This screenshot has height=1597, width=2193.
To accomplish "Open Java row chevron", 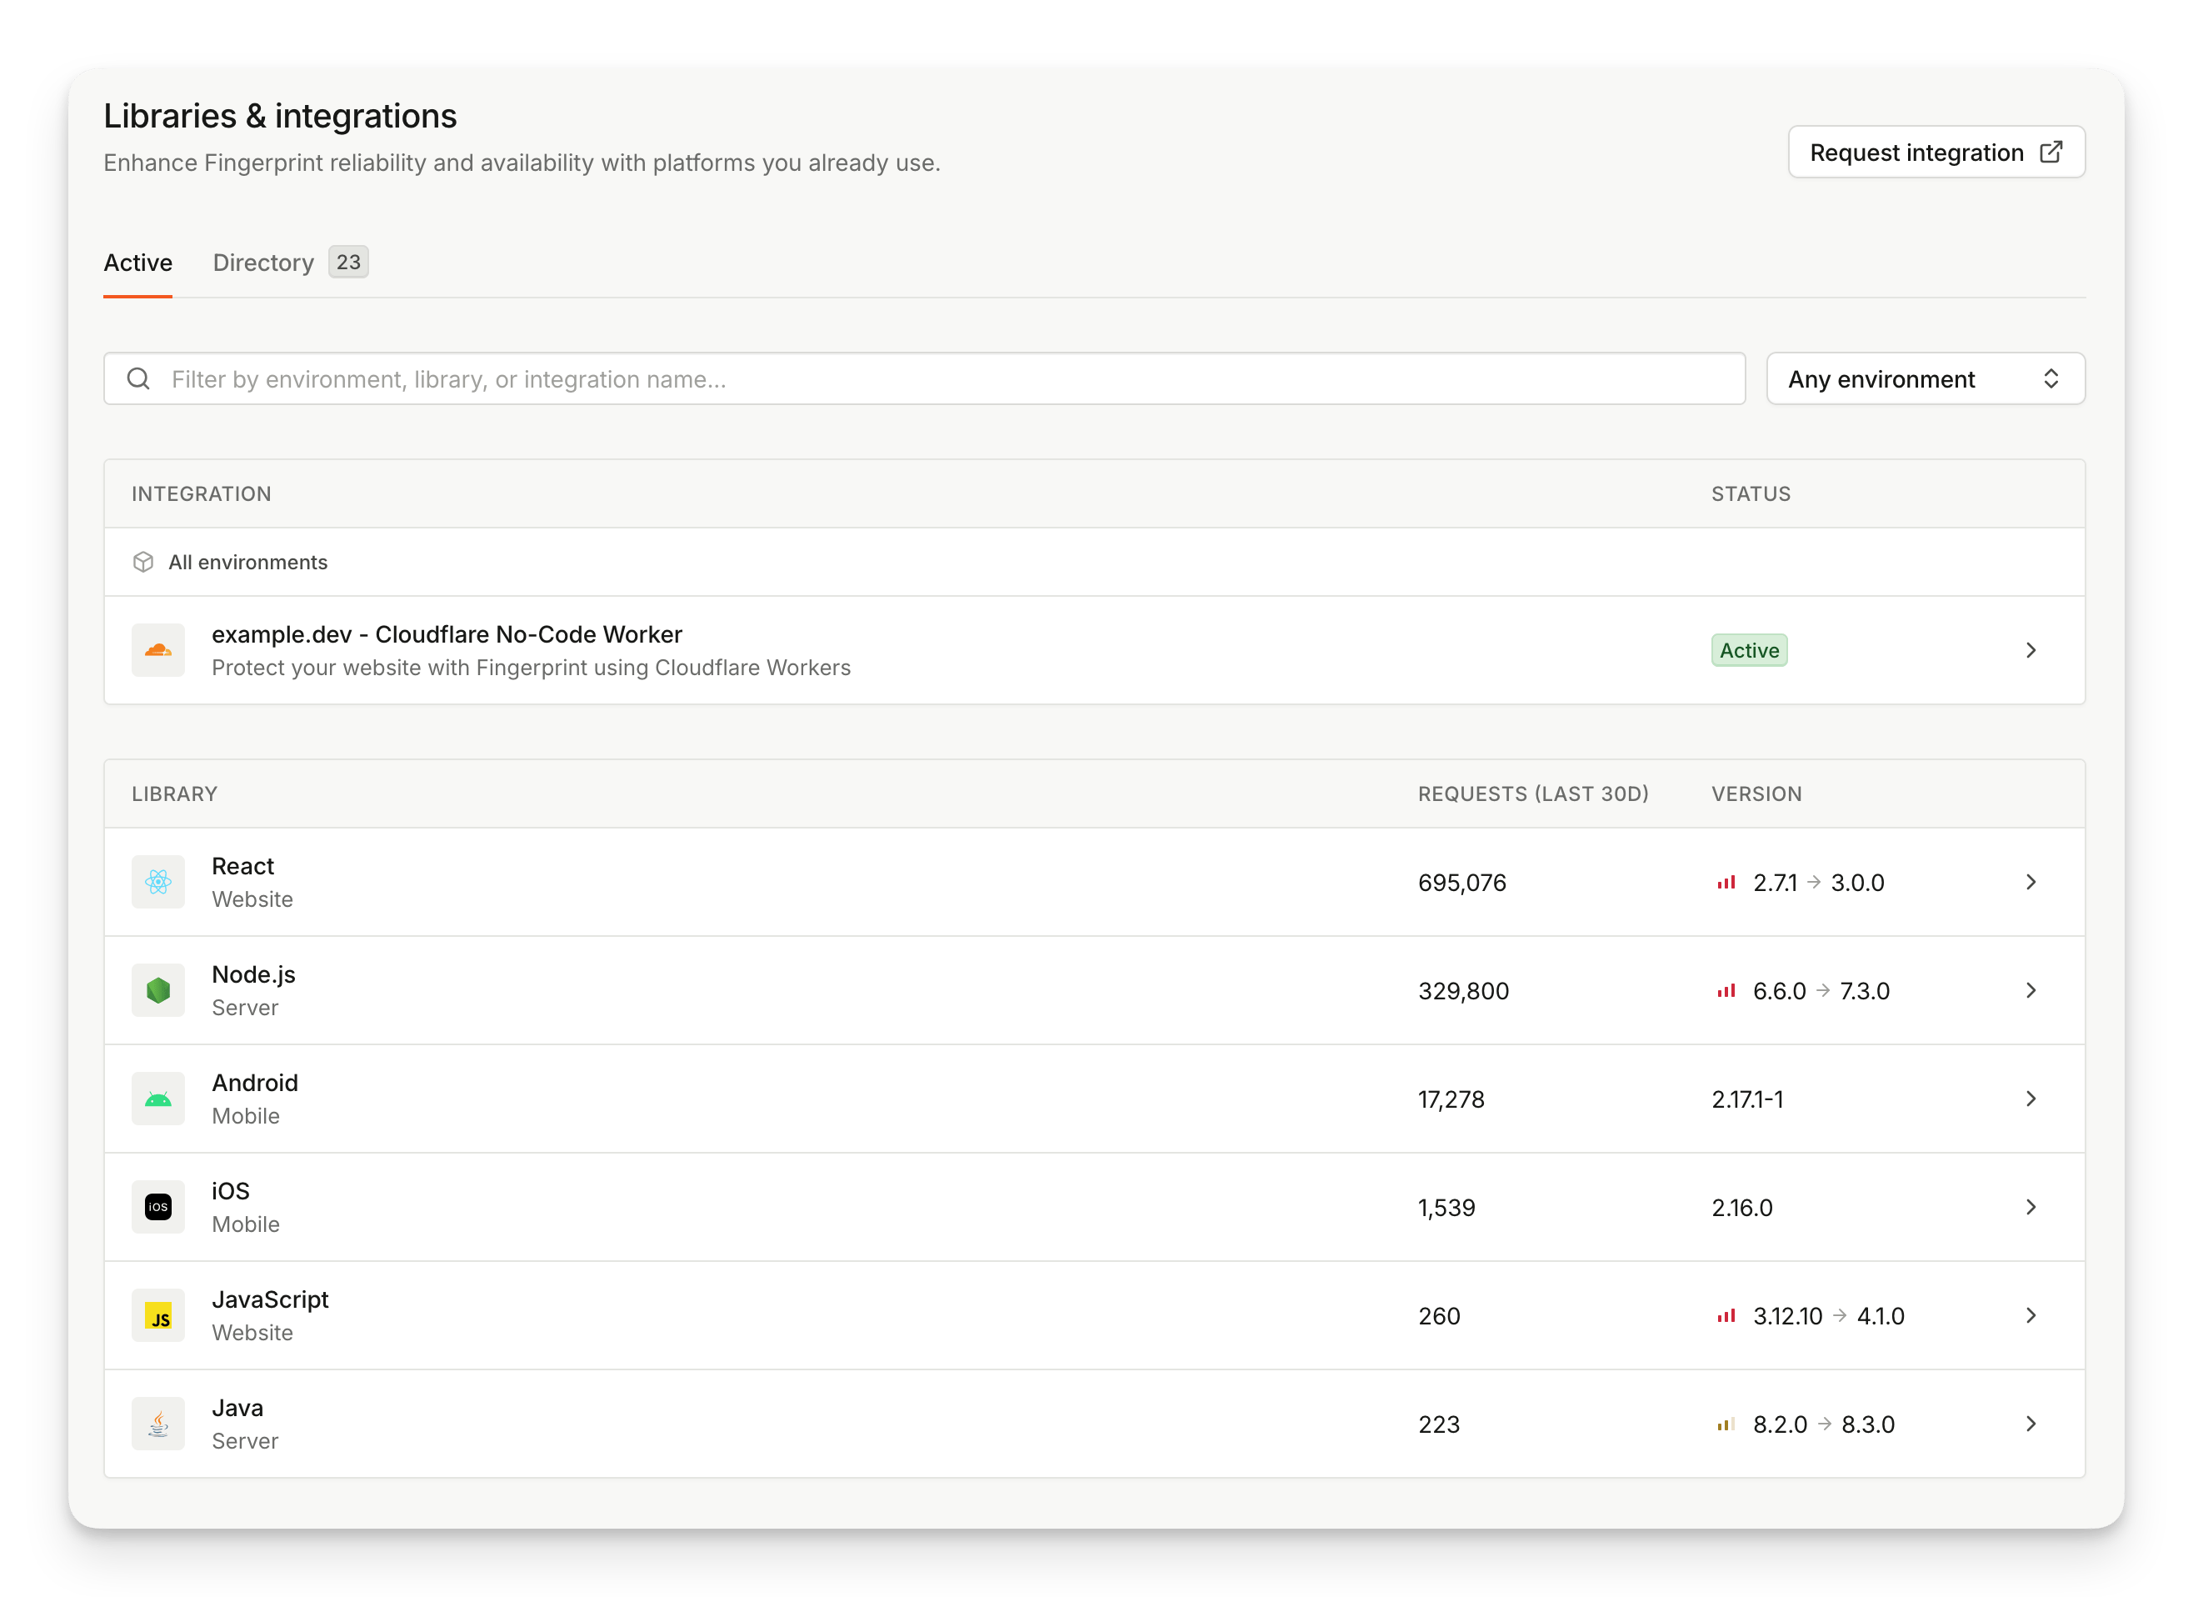I will coord(2031,1424).
